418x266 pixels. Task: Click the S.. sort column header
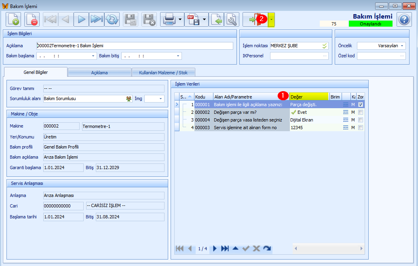pyautogui.click(x=187, y=97)
